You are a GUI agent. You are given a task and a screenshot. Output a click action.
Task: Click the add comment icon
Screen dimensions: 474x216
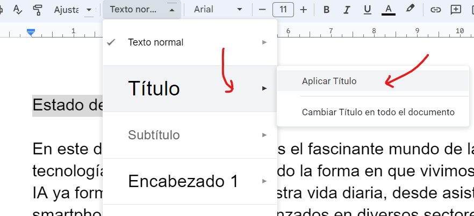click(x=456, y=10)
